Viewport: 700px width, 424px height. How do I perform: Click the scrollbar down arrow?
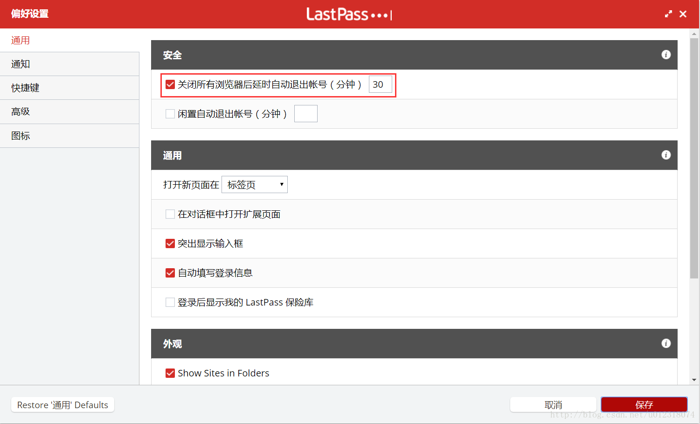pos(694,380)
